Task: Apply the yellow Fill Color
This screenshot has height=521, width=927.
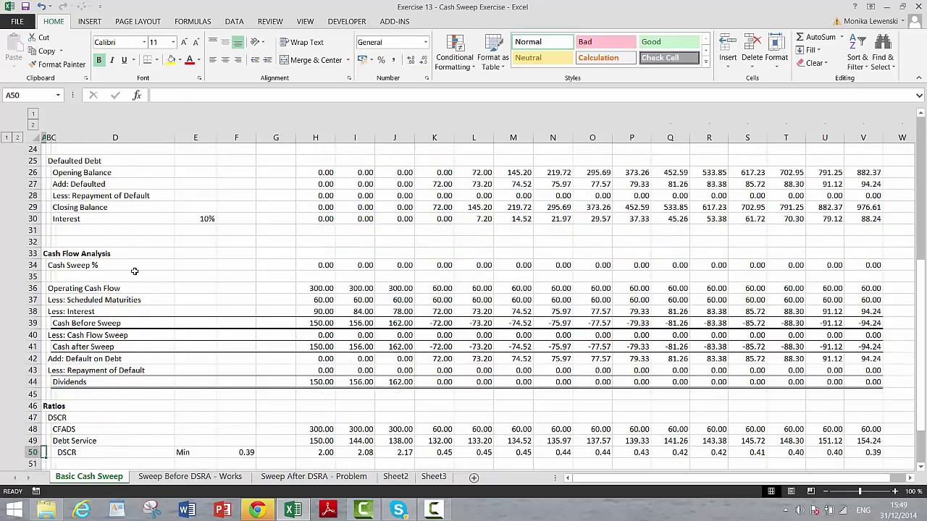Action: click(170, 60)
